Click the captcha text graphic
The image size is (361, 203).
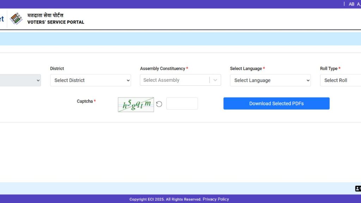pyautogui.click(x=136, y=104)
